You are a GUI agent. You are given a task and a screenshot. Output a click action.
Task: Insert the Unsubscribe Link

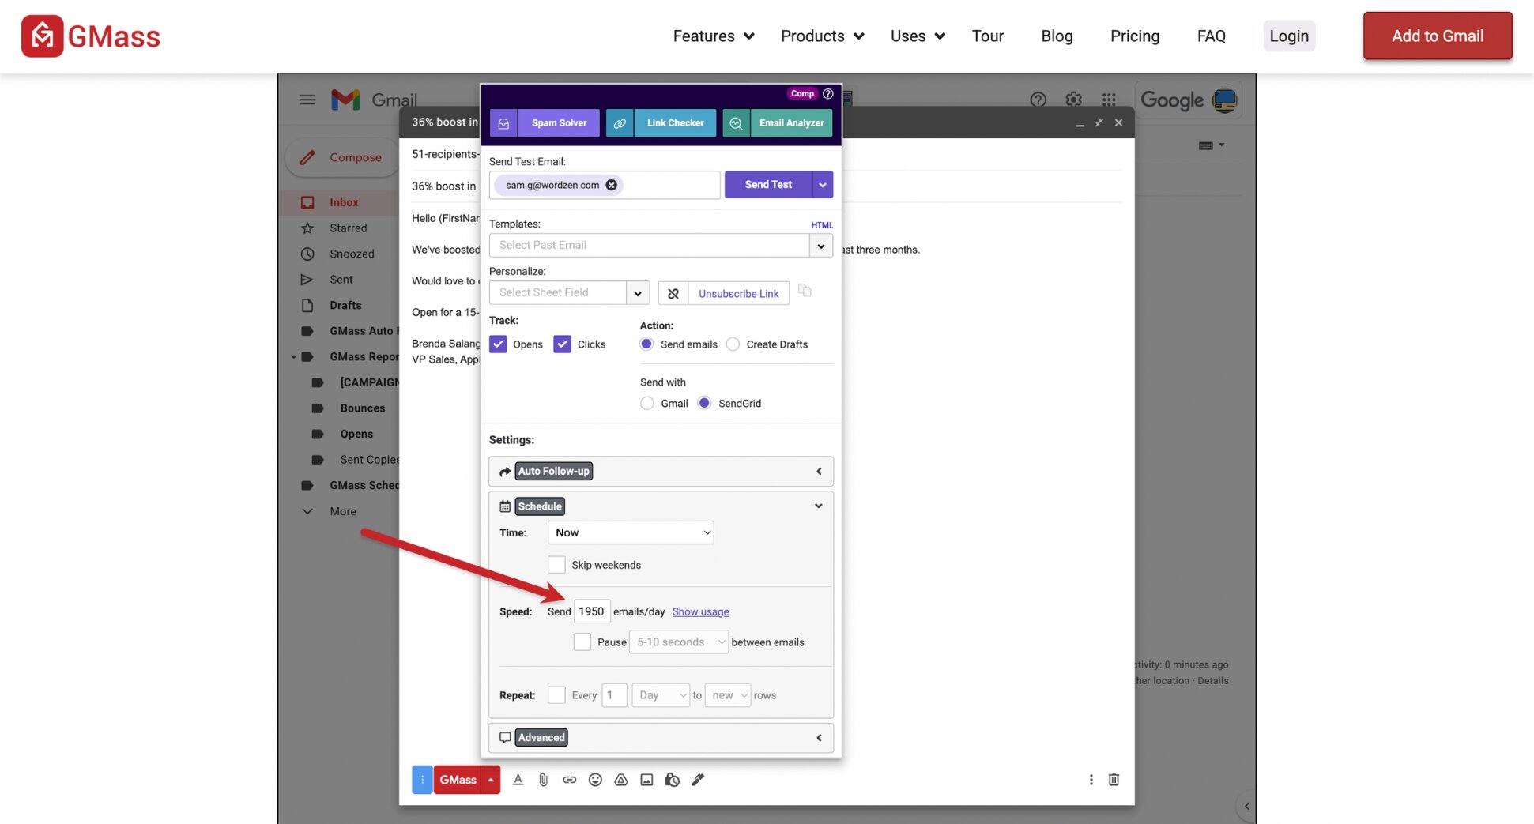click(x=738, y=293)
